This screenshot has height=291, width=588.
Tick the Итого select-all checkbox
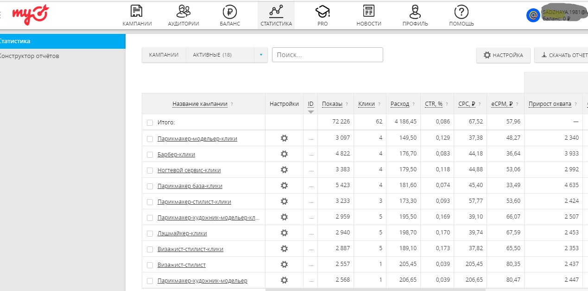click(x=150, y=123)
